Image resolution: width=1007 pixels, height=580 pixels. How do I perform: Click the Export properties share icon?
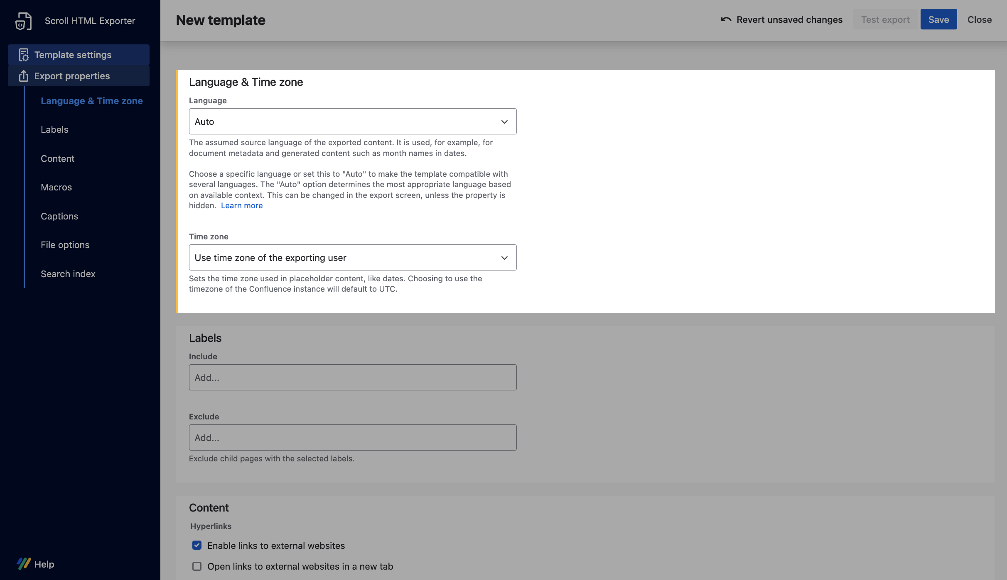[24, 76]
